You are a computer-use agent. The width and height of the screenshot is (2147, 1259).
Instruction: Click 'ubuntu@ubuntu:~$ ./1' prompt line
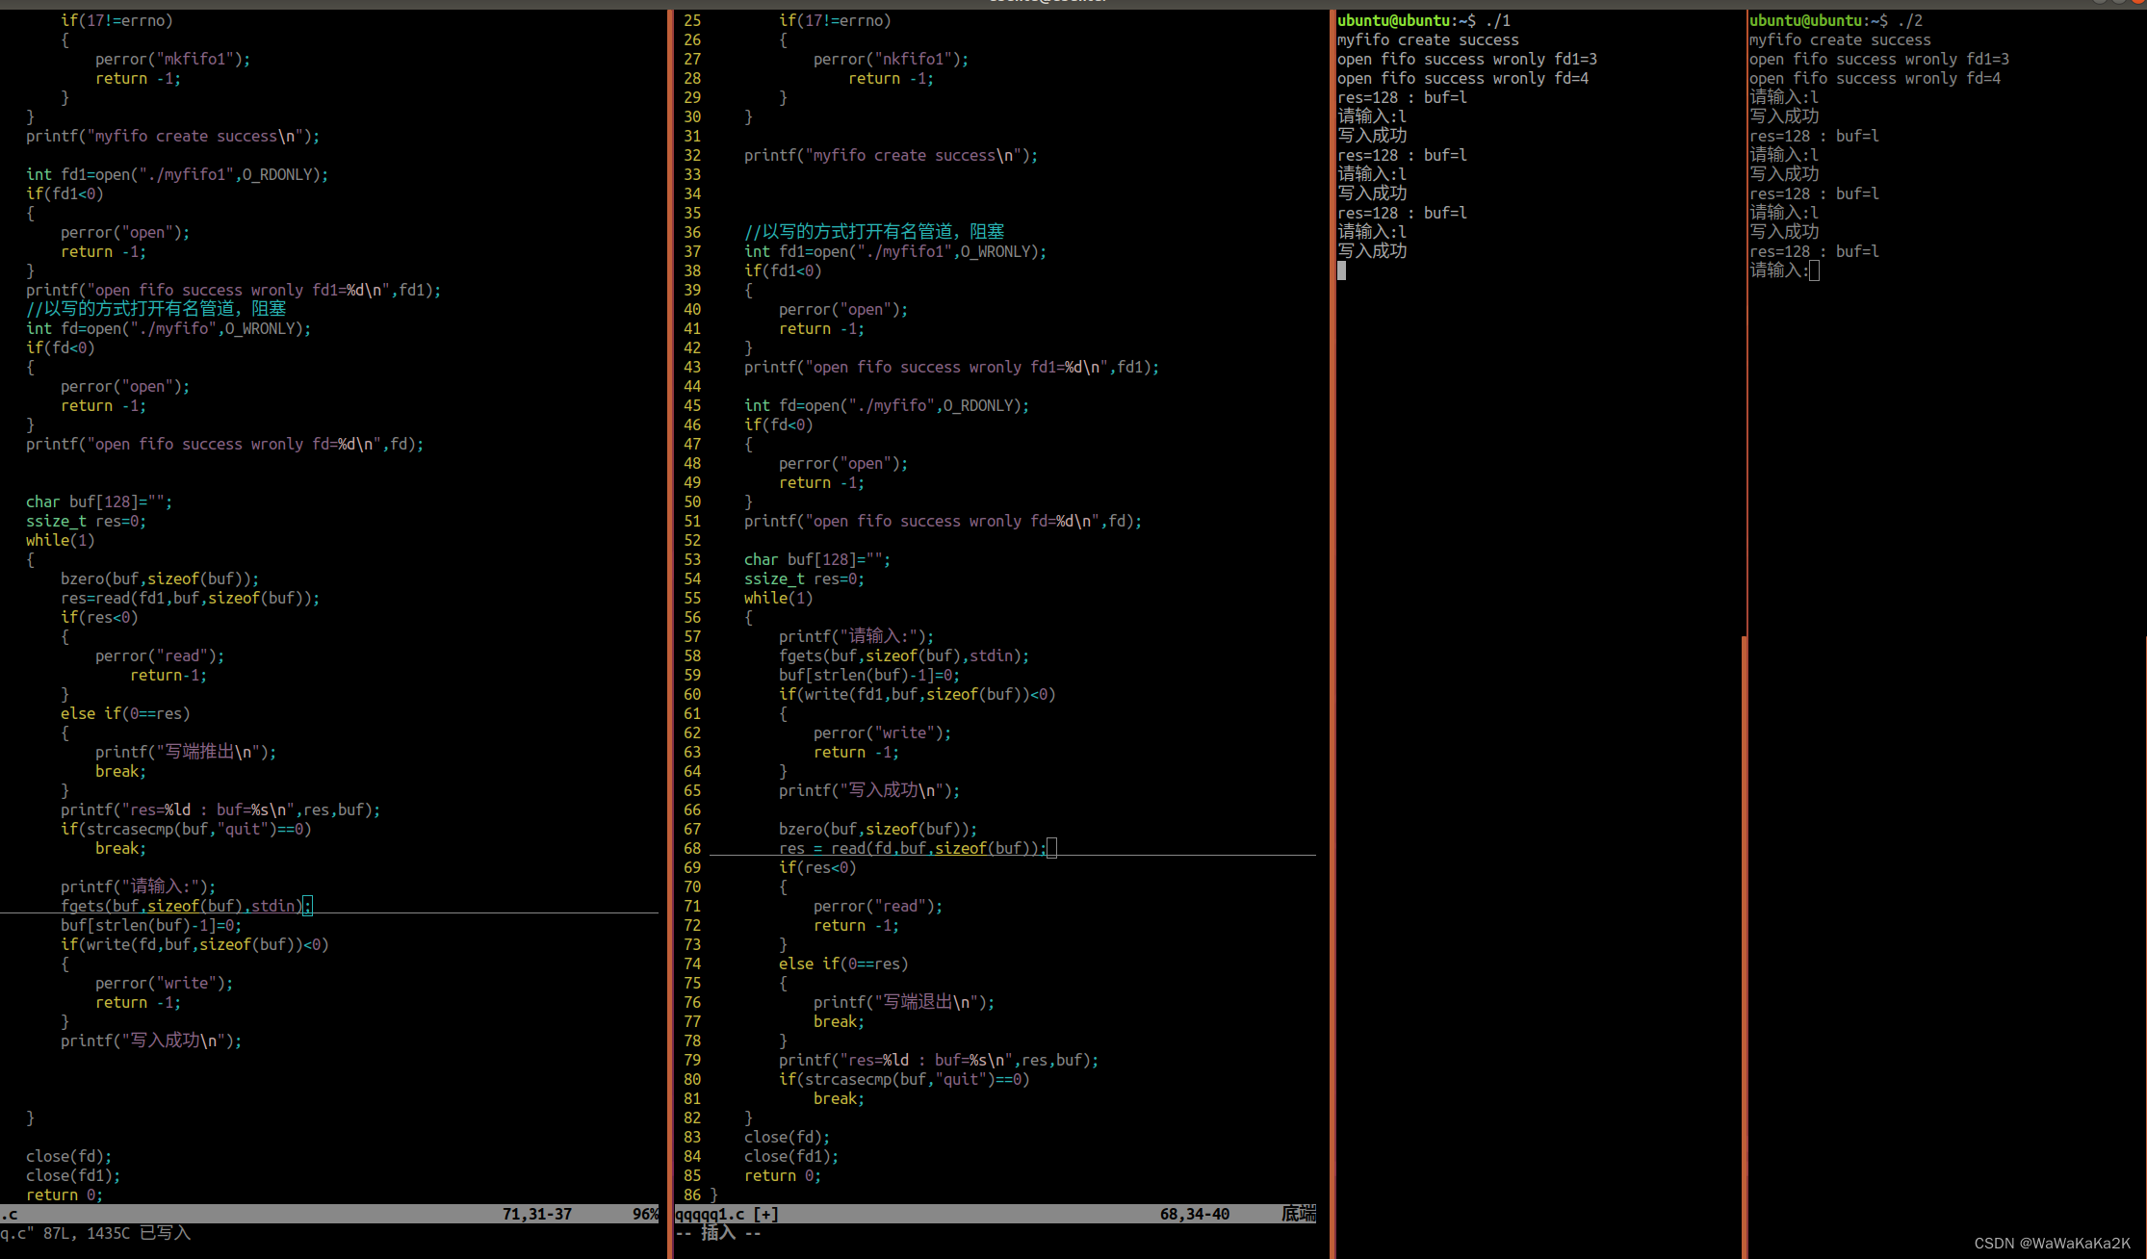coord(1423,20)
